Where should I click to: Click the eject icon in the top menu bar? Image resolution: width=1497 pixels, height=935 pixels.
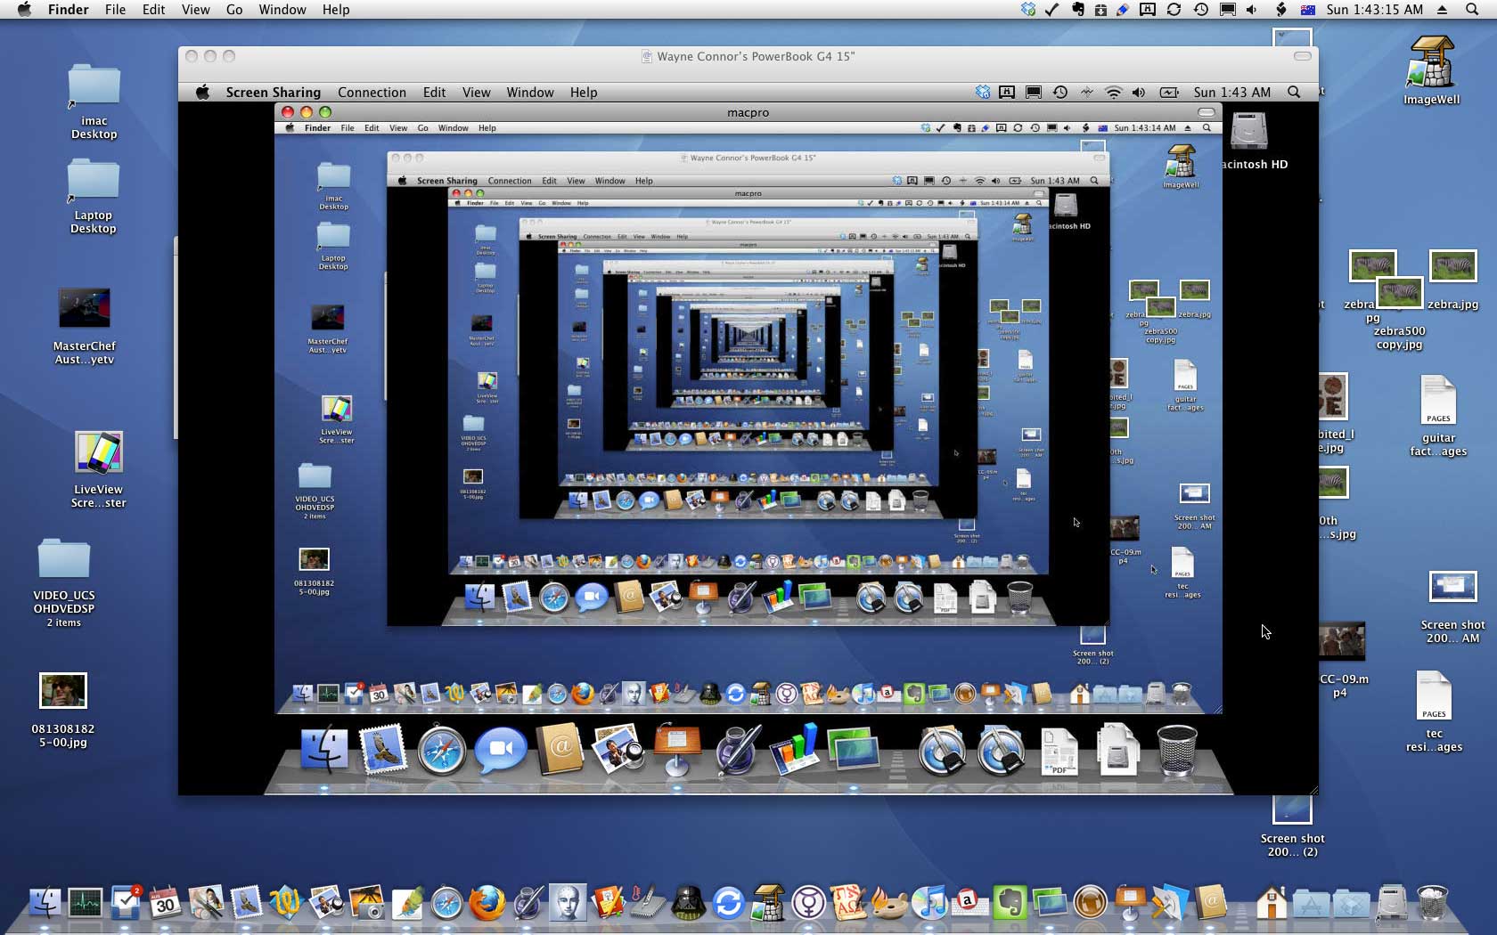(1443, 10)
